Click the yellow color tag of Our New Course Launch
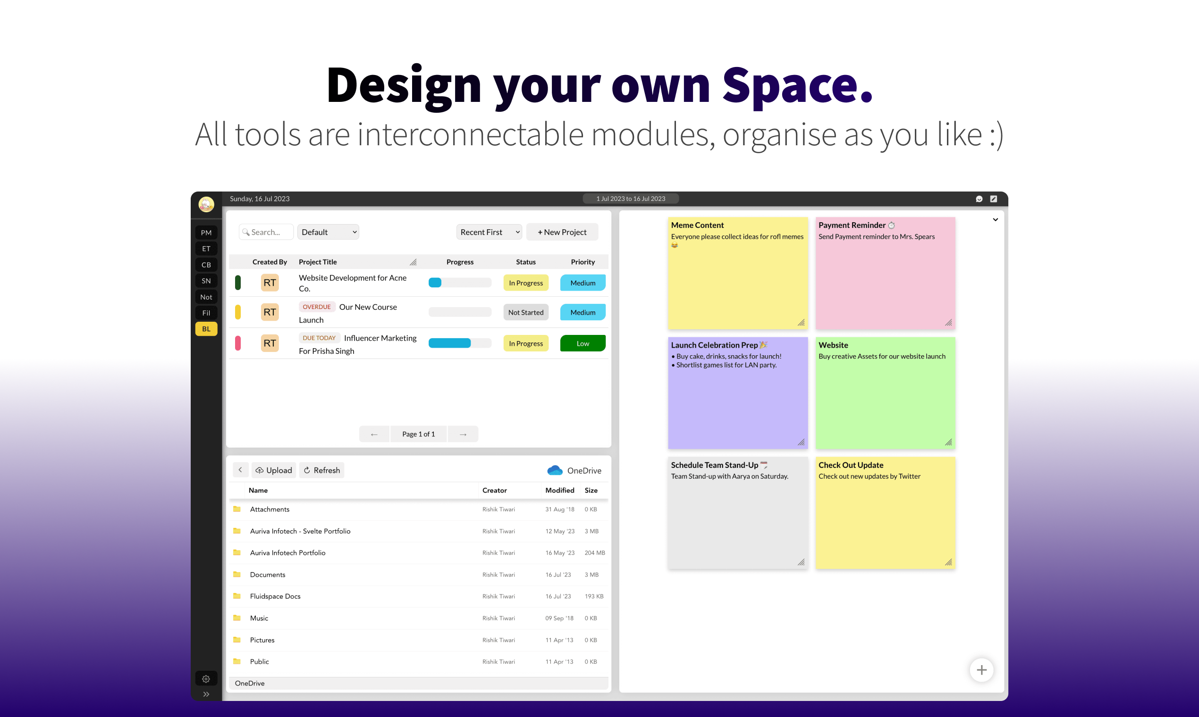The image size is (1199, 717). click(238, 312)
